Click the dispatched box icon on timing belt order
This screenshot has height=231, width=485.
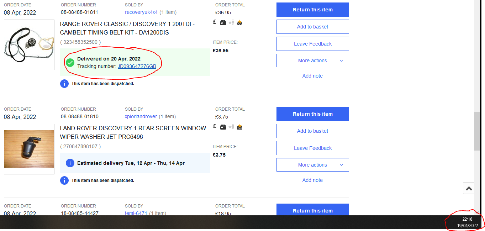(223, 23)
